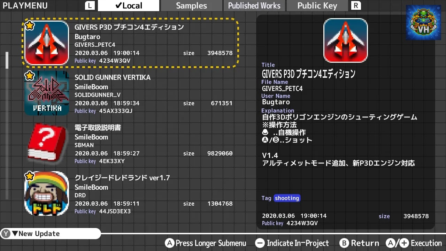Viewport: 446px width, 251px height.
Task: Select the SOLID GUNNER VERTIKA title text
Action: (113, 77)
